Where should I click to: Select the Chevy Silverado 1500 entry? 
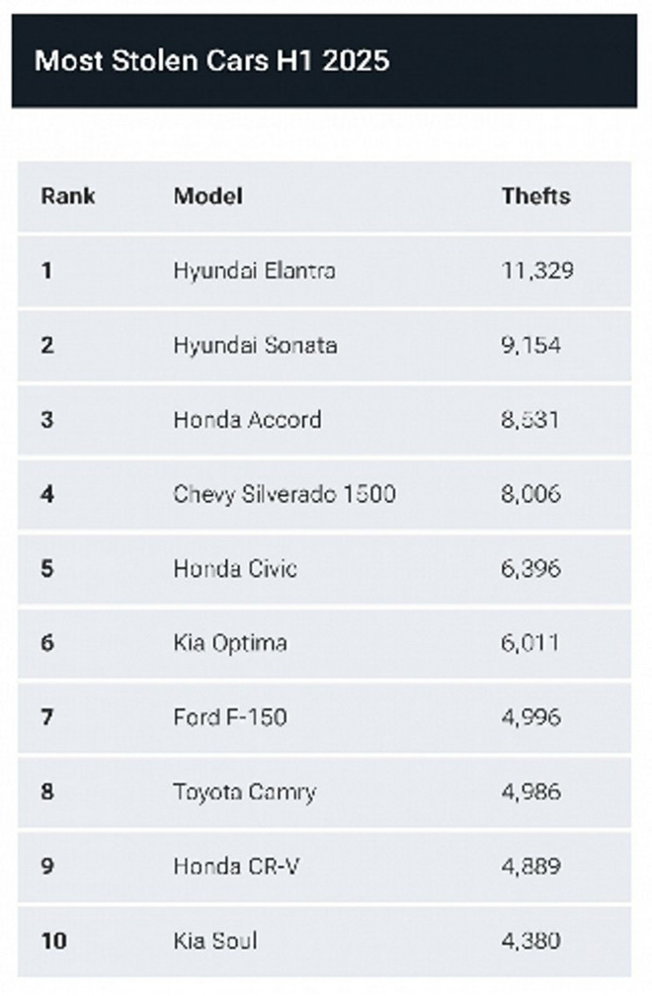[x=284, y=494]
